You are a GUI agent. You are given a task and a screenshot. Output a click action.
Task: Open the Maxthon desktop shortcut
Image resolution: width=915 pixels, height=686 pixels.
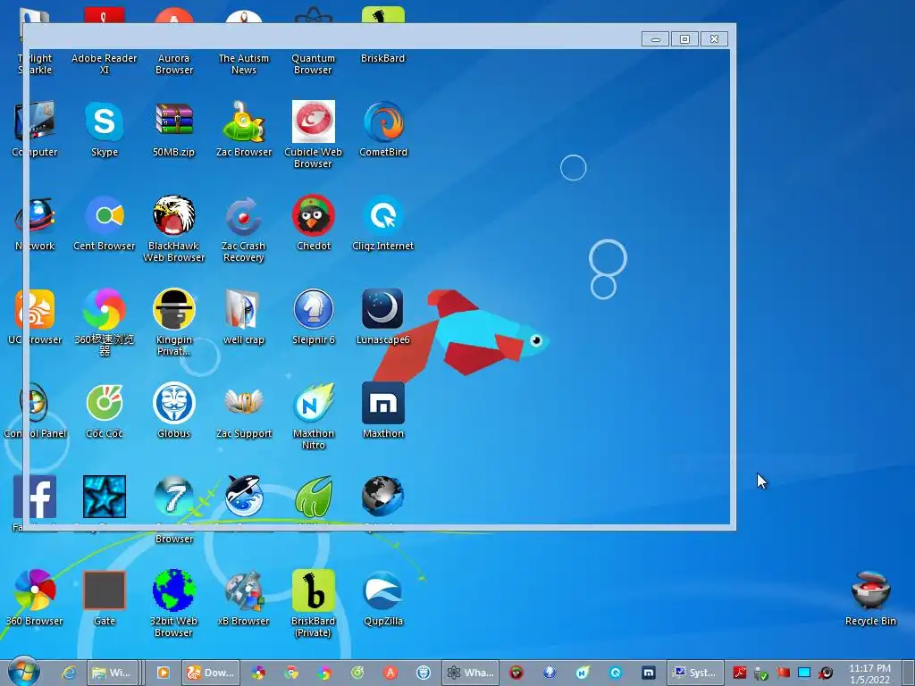pos(382,411)
